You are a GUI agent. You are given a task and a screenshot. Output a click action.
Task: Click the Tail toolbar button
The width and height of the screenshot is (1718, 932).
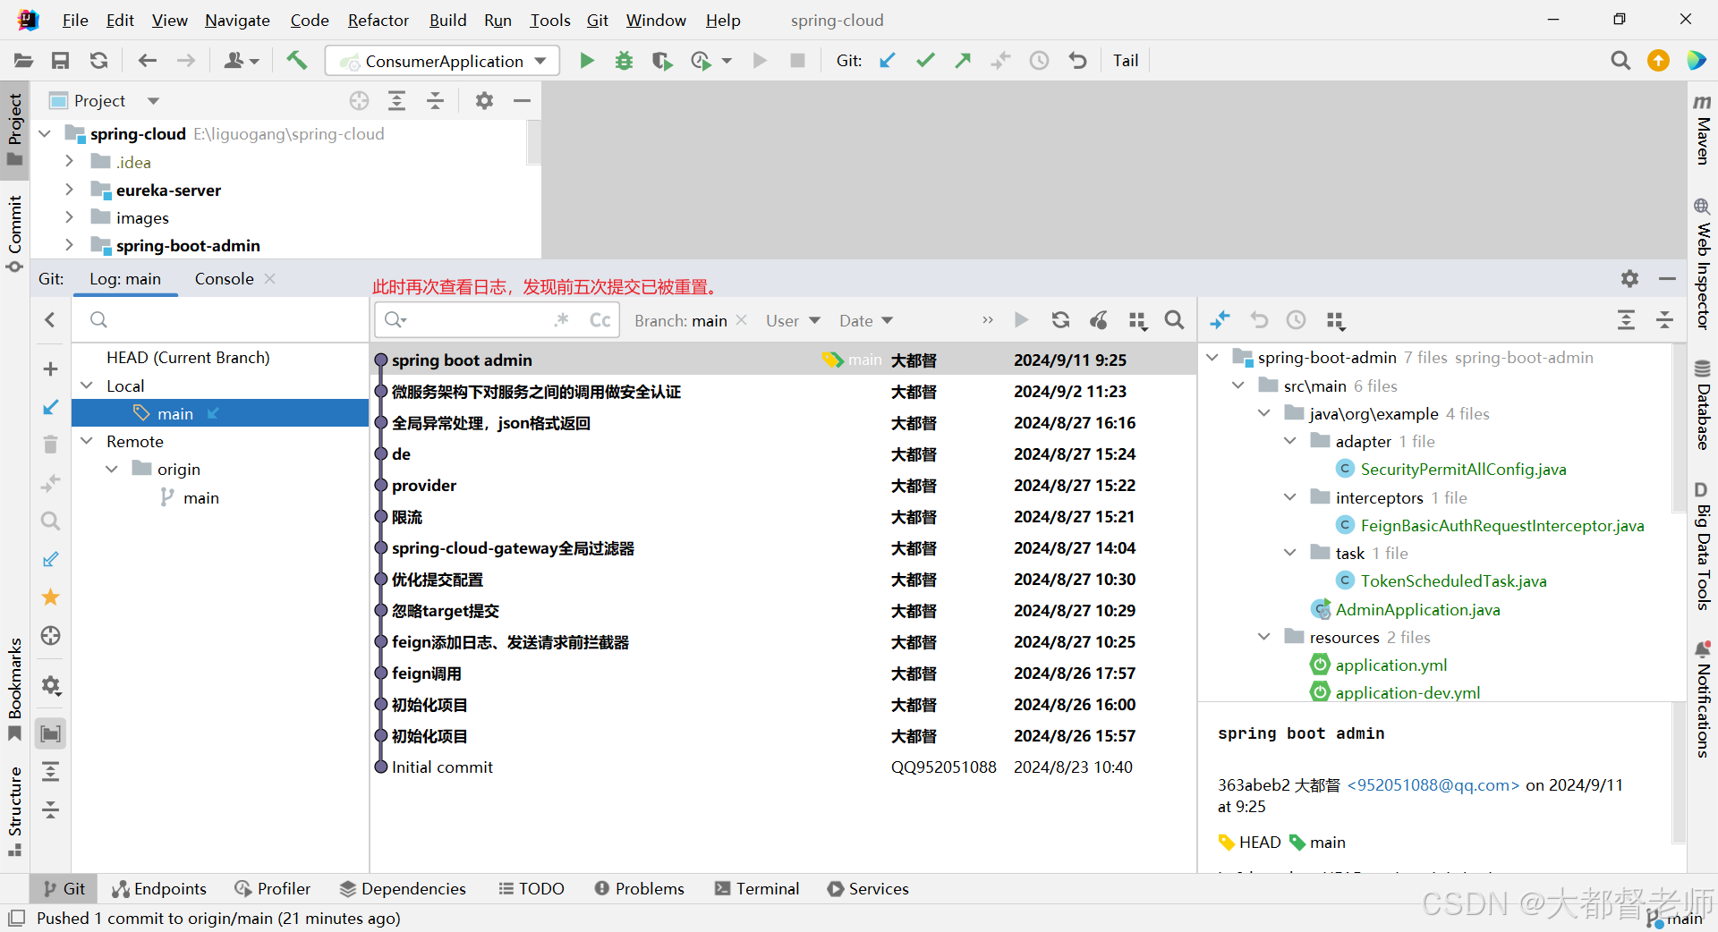click(1126, 61)
